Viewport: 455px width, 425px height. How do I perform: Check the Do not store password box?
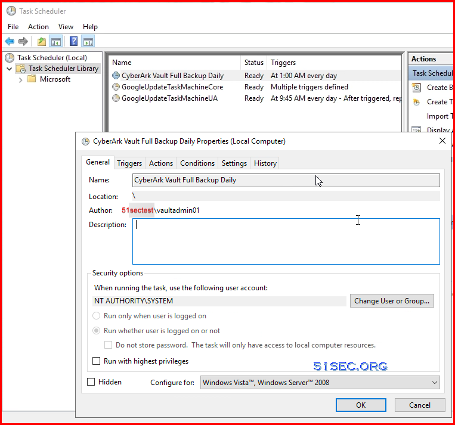pos(109,345)
